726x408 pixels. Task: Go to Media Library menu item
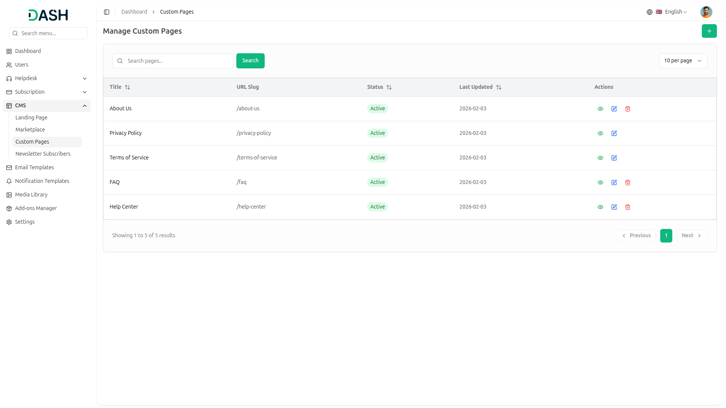click(x=31, y=195)
